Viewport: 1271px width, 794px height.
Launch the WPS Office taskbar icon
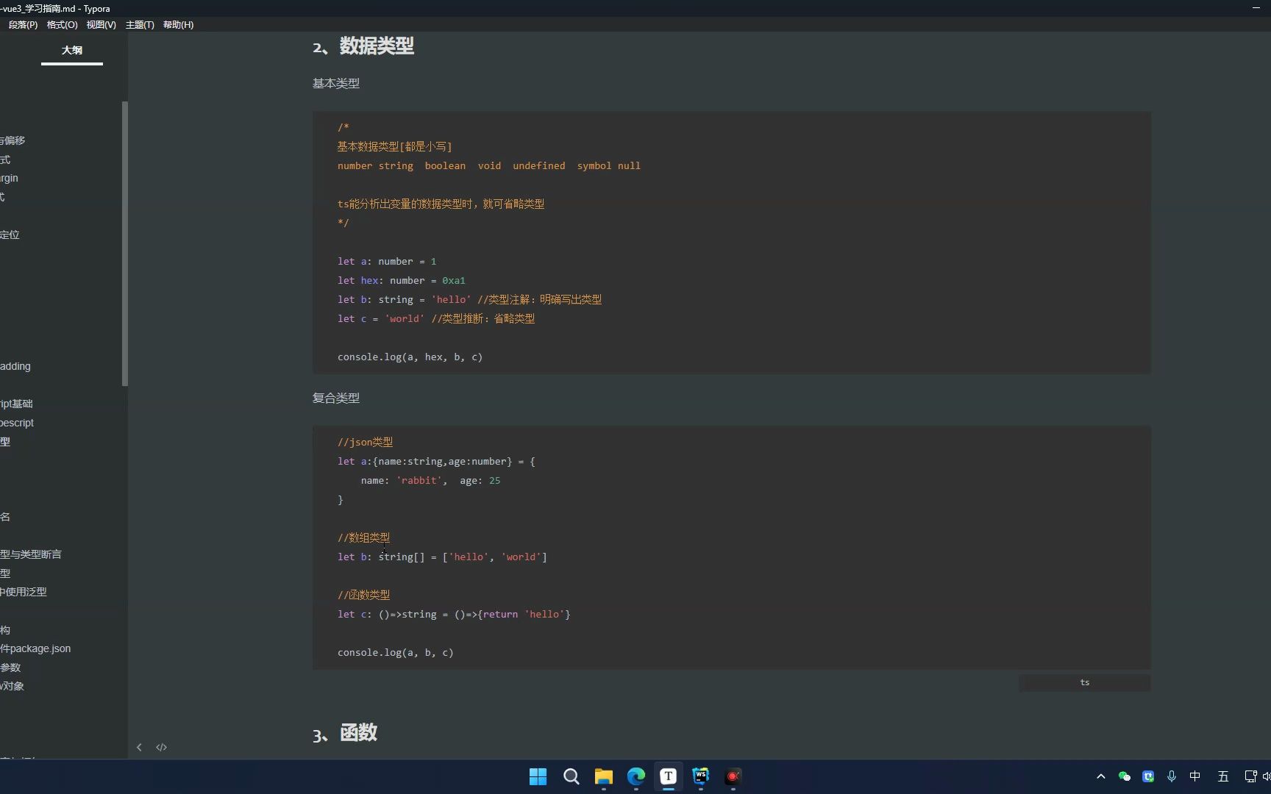coord(699,776)
